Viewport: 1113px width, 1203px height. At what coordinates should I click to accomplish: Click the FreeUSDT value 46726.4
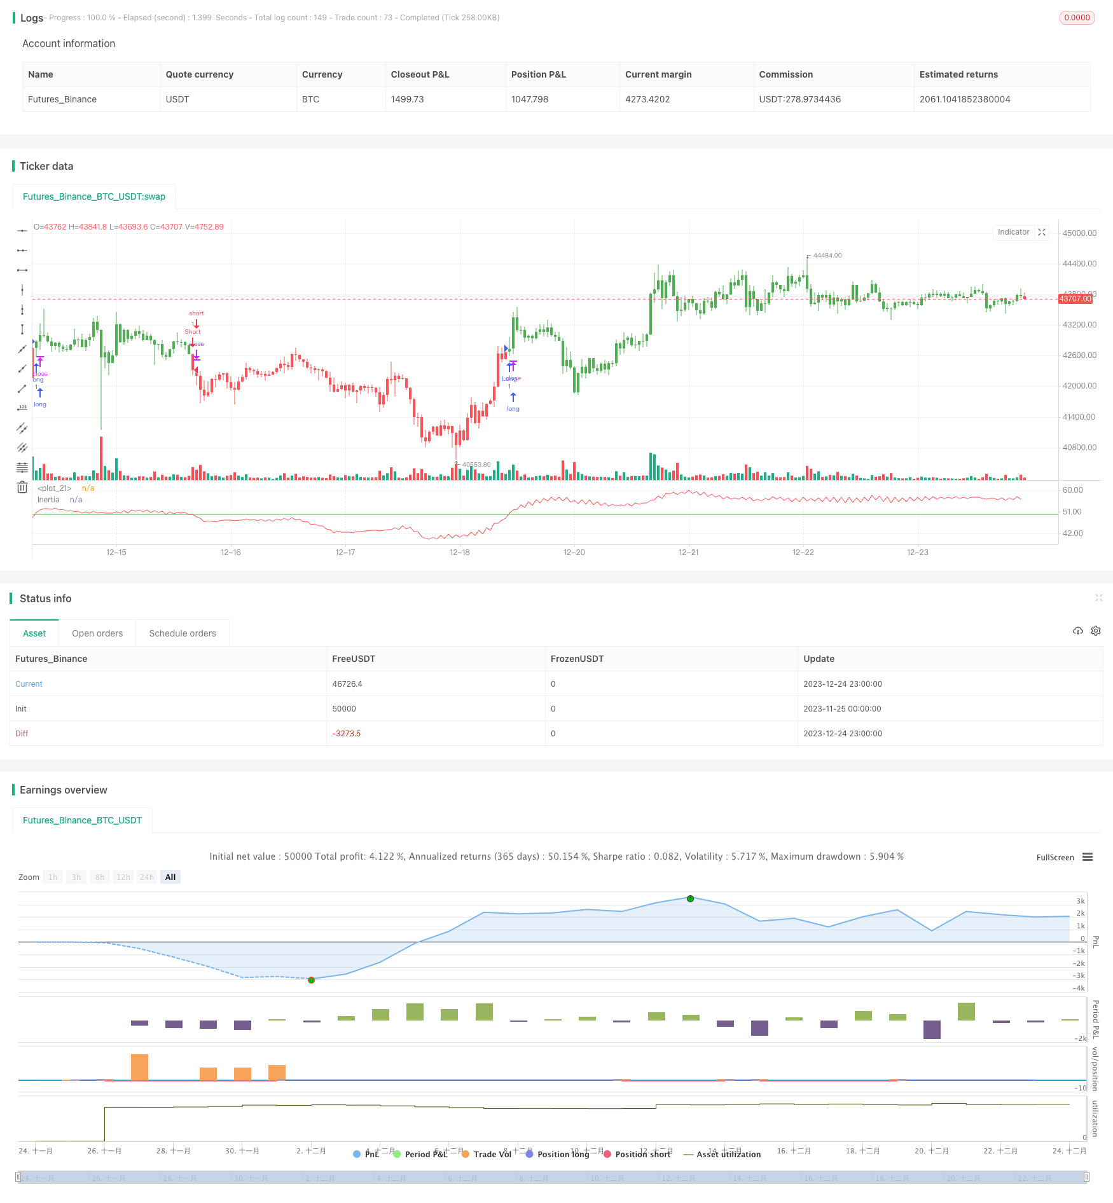[347, 684]
